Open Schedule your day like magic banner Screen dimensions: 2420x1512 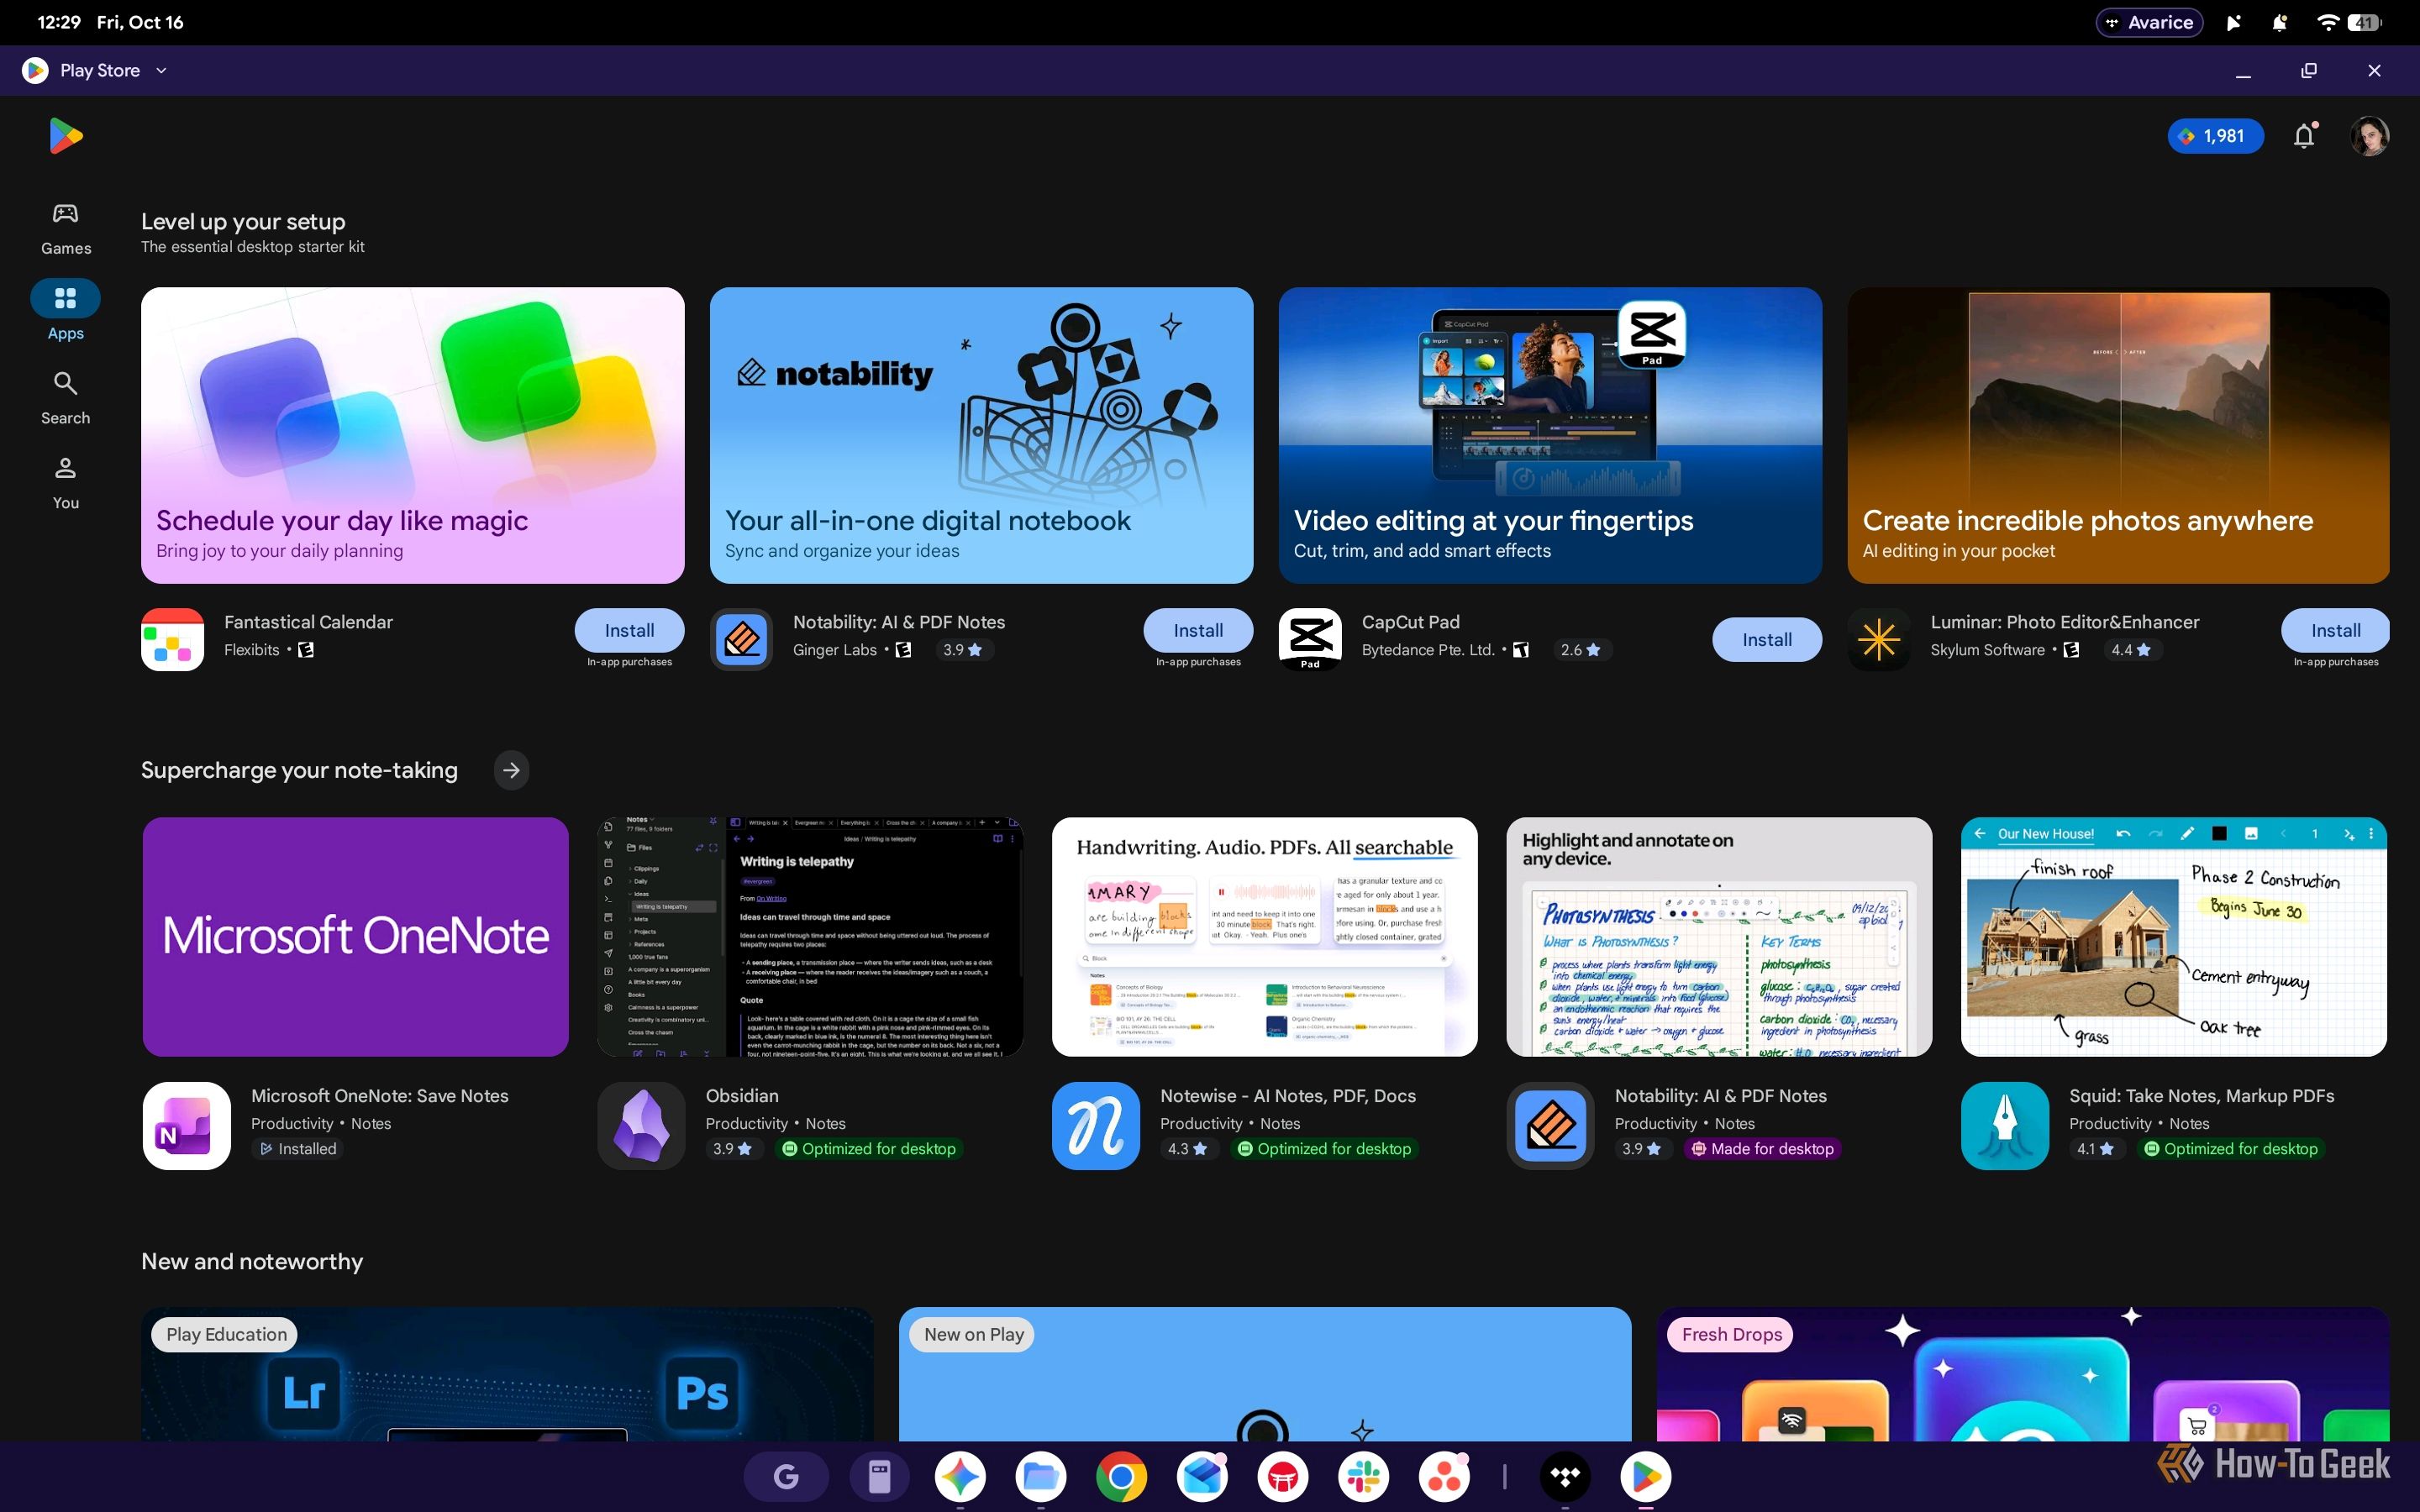413,435
